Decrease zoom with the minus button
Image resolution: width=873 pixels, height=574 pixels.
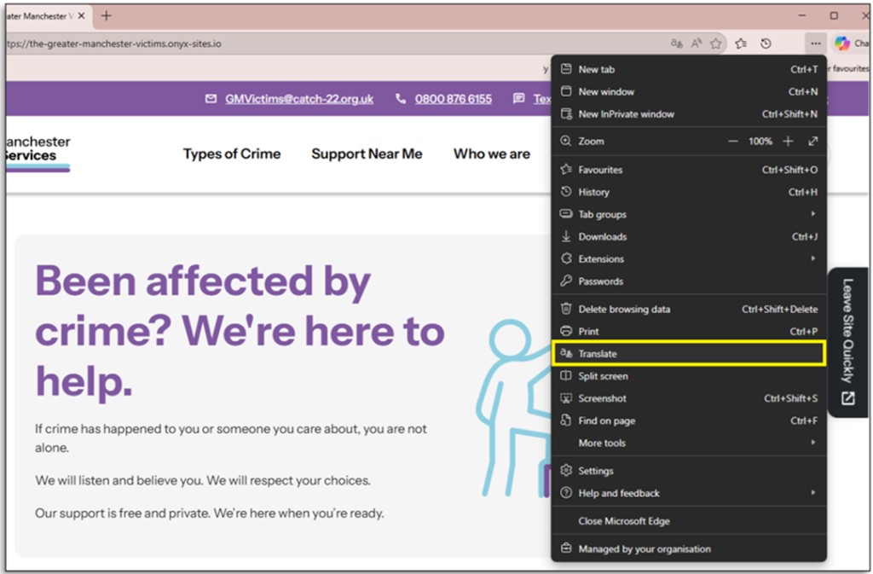click(733, 142)
